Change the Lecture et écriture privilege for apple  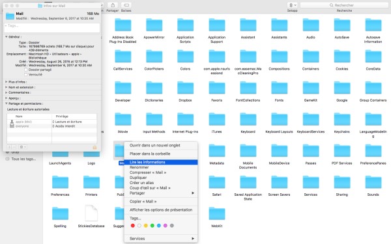67,122
